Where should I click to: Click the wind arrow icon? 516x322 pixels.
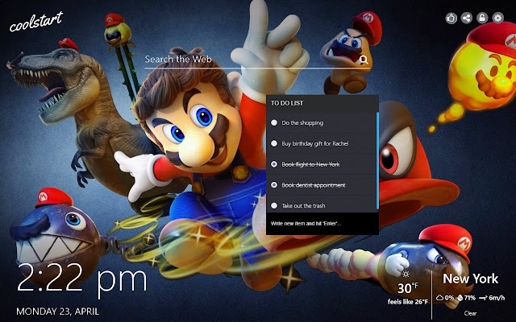click(483, 298)
